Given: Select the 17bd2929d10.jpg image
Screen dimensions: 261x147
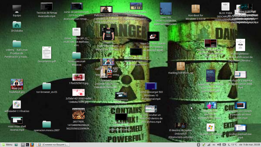Looking at the screenshot, I should [78, 77].
